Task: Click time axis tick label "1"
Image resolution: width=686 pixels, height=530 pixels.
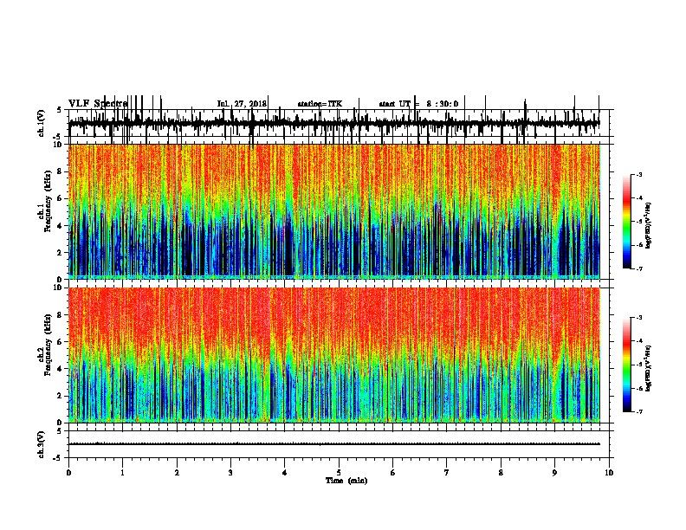Action: coord(123,473)
